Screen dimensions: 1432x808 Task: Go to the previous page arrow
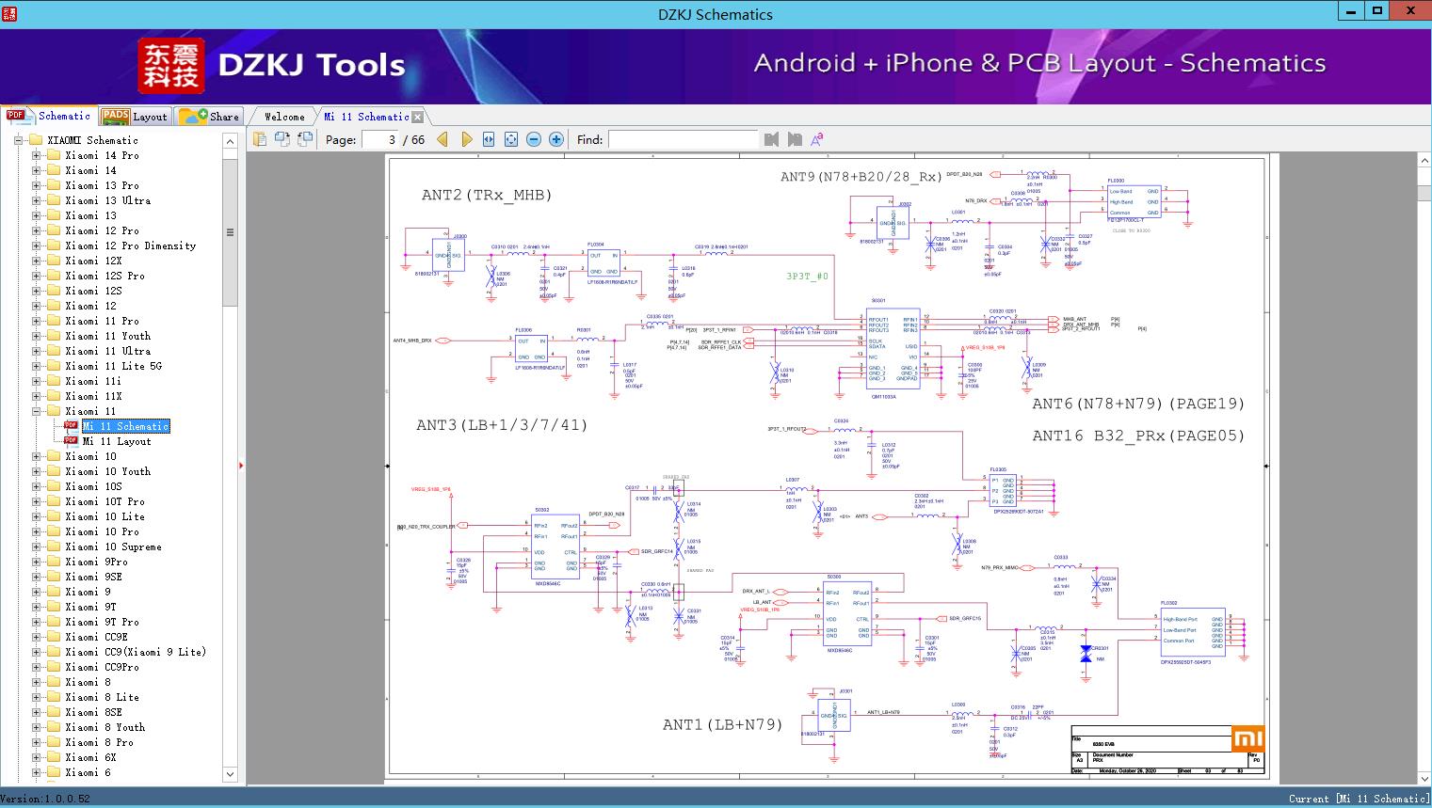442,139
